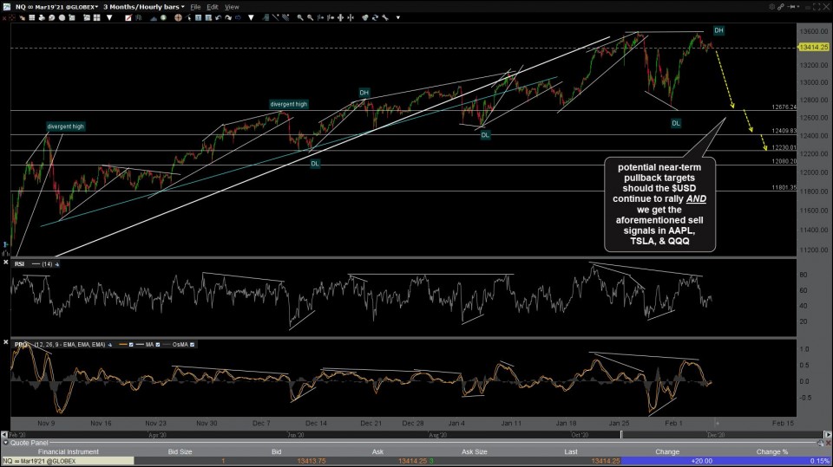
Task: Click the Last column header
Action: [x=571, y=451]
